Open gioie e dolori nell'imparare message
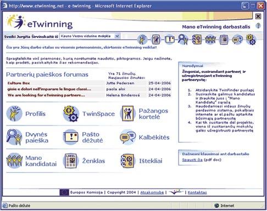The height and width of the screenshot is (211, 267). point(49,89)
